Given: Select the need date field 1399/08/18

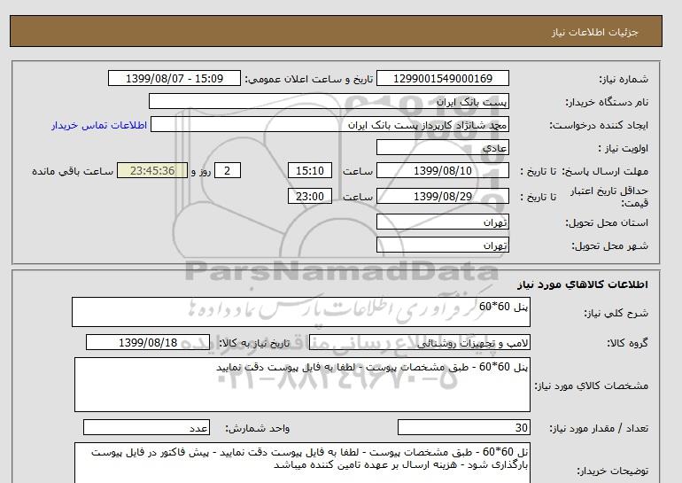Looking at the screenshot, I should tap(148, 342).
